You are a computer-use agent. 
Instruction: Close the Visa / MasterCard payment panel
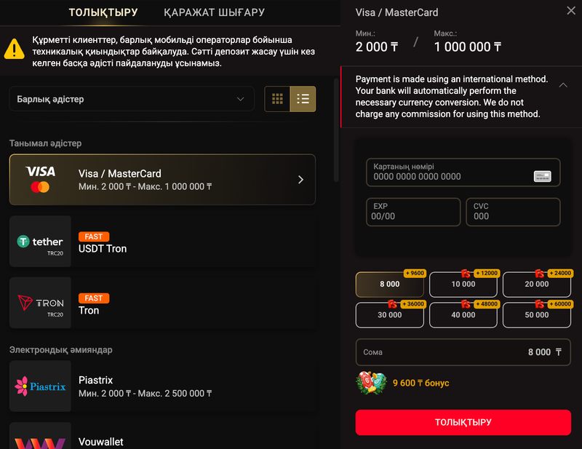pos(570,11)
